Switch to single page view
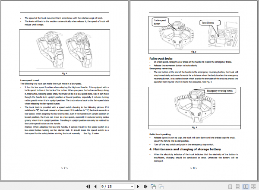This screenshot has height=190, width=259. pyautogui.click(x=230, y=187)
